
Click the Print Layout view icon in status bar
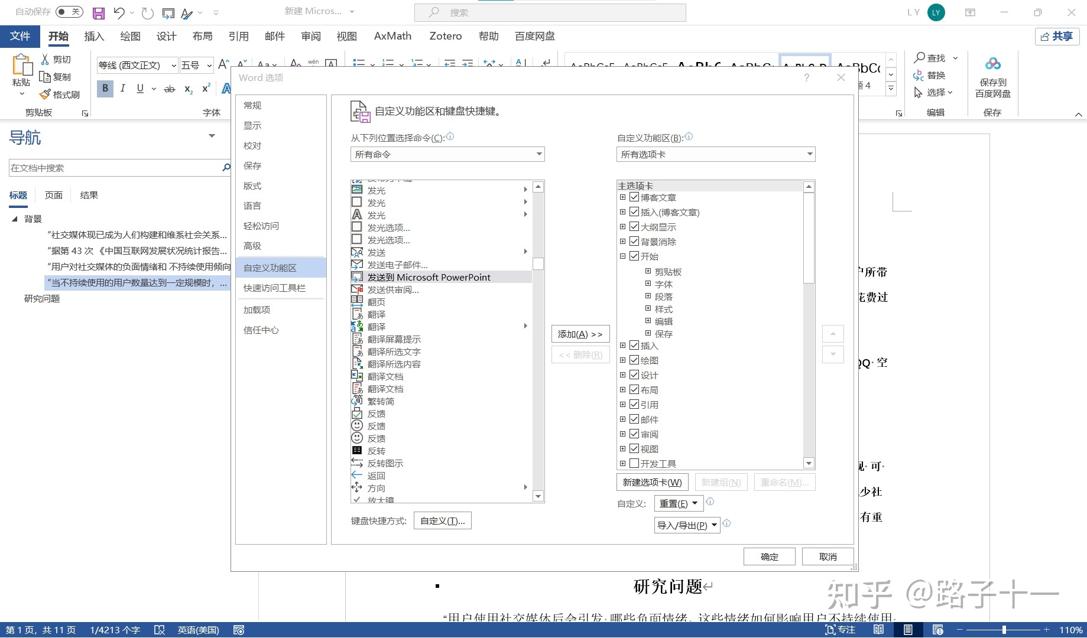tap(908, 630)
